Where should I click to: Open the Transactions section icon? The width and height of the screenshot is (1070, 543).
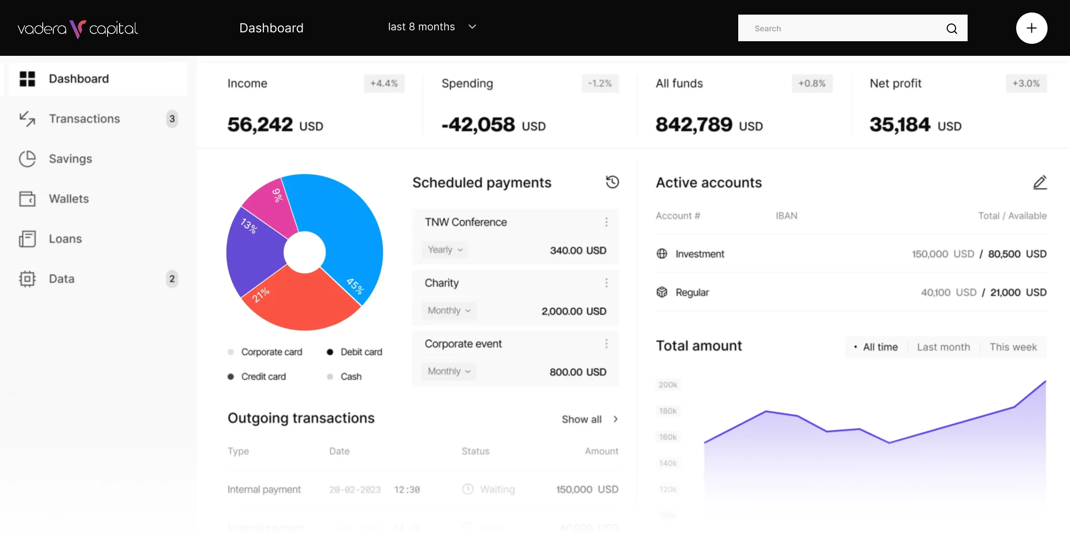click(27, 119)
